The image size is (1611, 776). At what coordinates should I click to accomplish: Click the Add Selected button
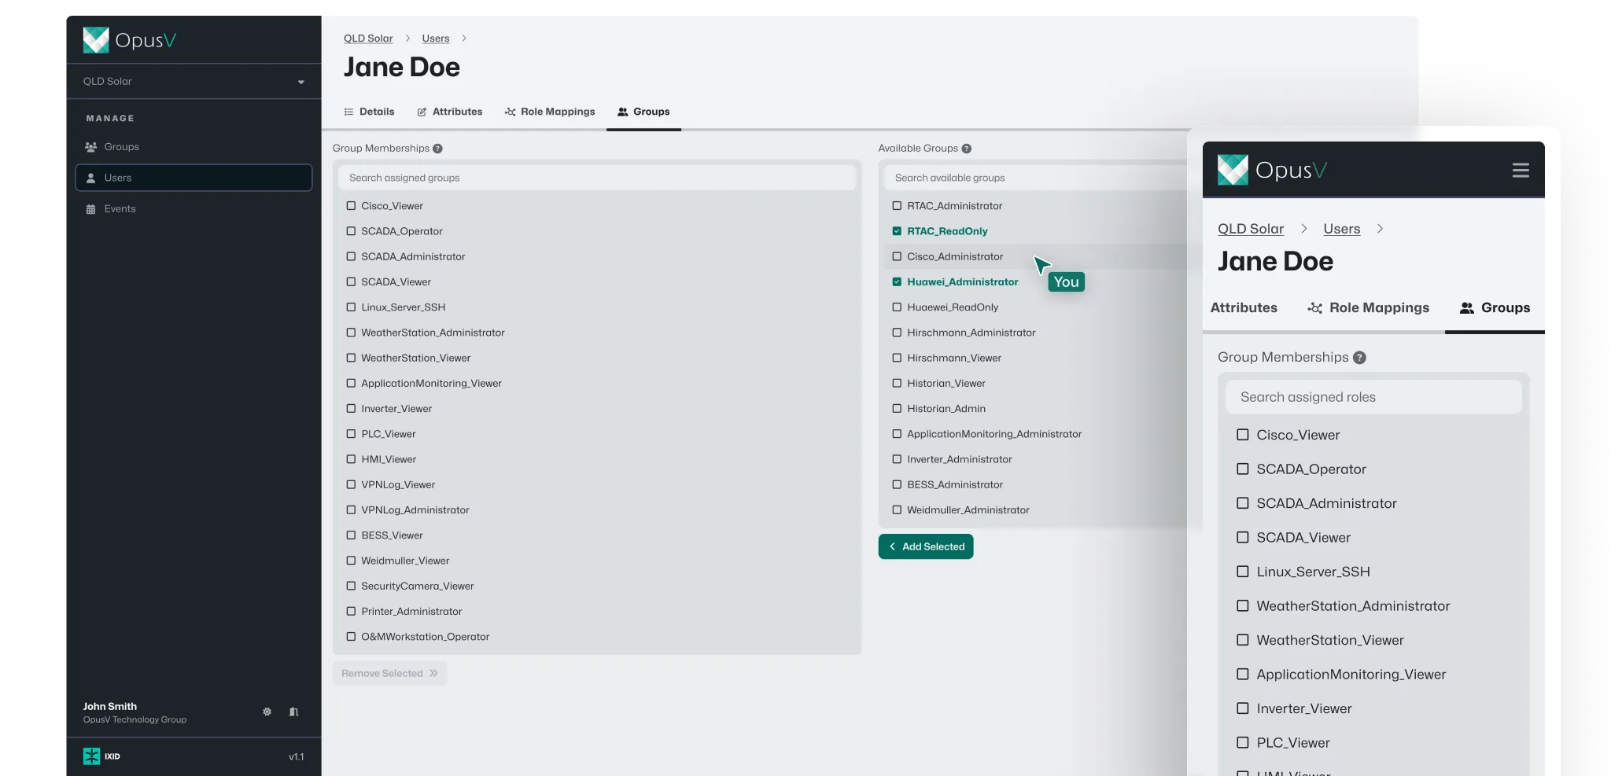[x=925, y=546]
